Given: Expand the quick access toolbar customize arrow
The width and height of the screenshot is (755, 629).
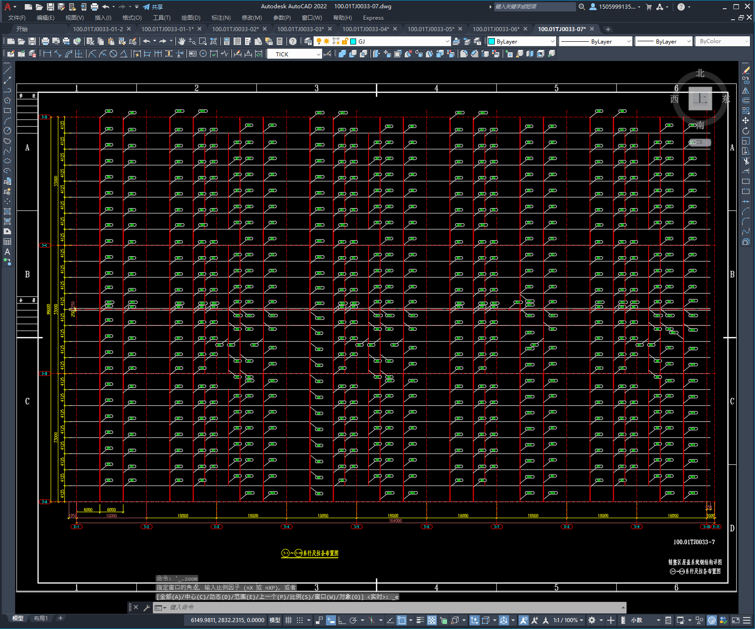Looking at the screenshot, I should 137,7.
